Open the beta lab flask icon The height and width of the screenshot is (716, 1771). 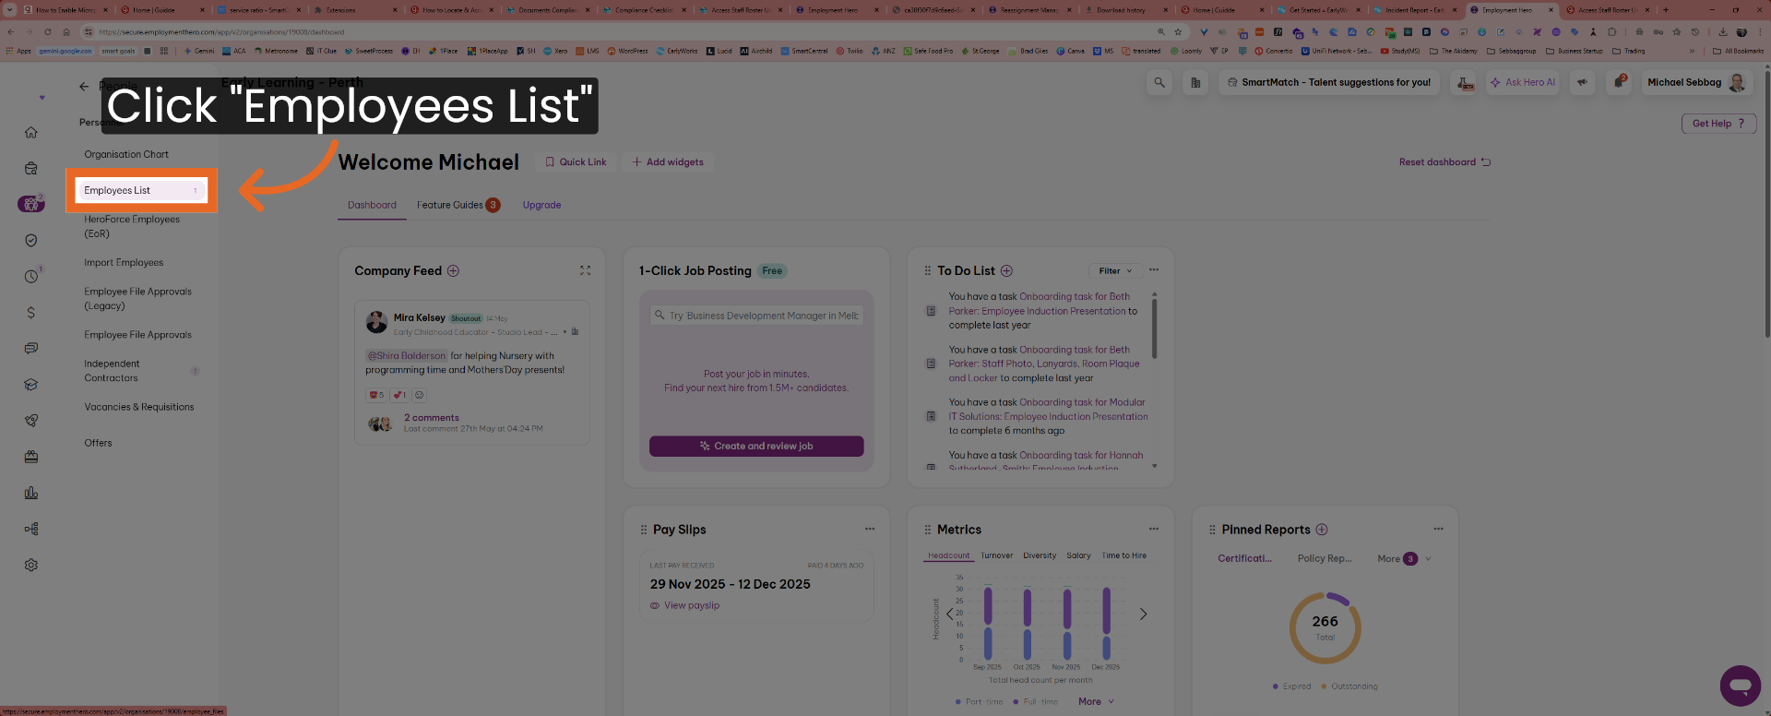tap(1465, 82)
